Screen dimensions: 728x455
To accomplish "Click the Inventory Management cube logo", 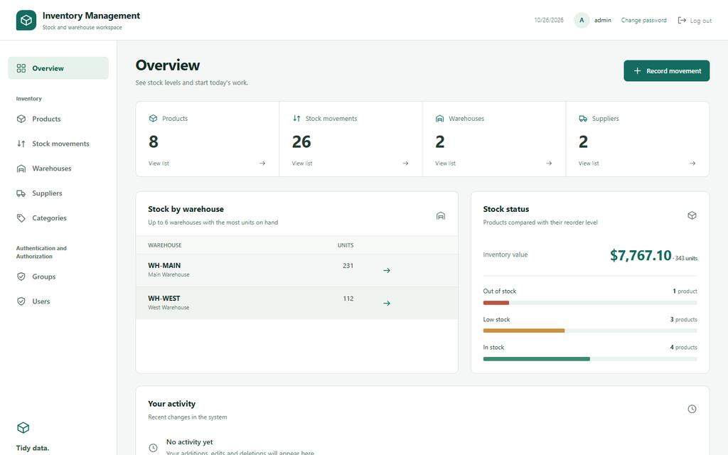I will pyautogui.click(x=26, y=21).
